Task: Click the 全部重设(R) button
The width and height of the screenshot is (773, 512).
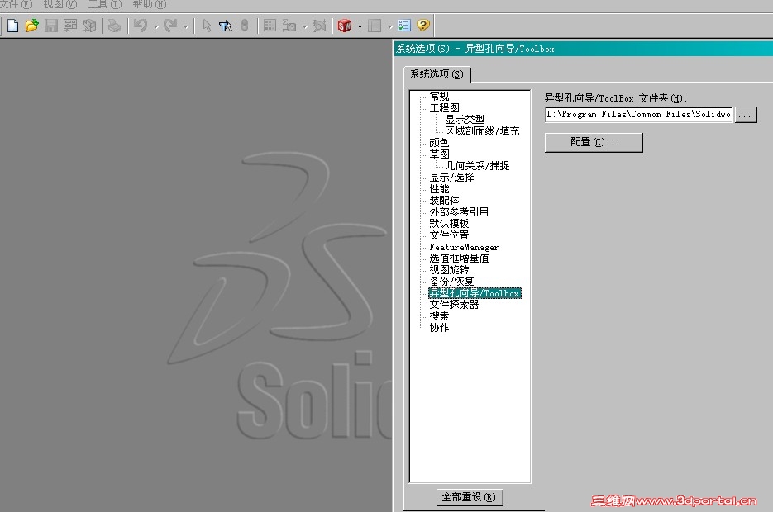Action: [x=470, y=497]
